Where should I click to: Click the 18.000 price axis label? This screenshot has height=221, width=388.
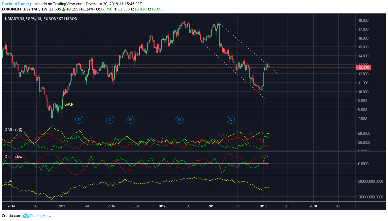tap(363, 21)
